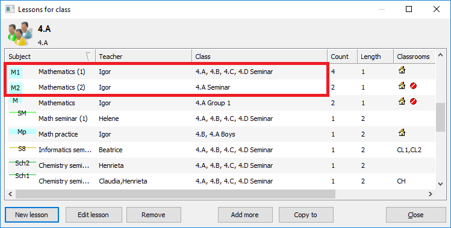Viewport: 451px width, 228px height.
Task: Click the red forbidden icon in Mathematics (2) row
Action: click(x=413, y=85)
